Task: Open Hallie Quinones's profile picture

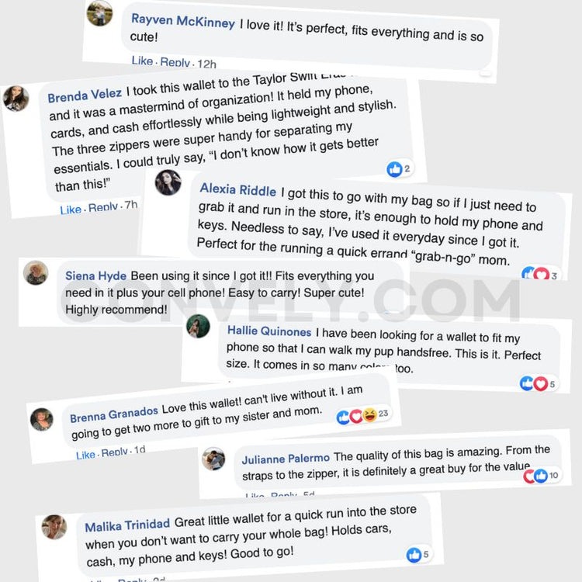Action: (x=198, y=326)
